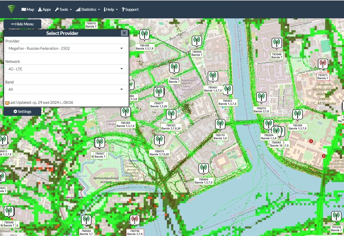
Task: Select tower marker 781536
Action: [336, 217]
